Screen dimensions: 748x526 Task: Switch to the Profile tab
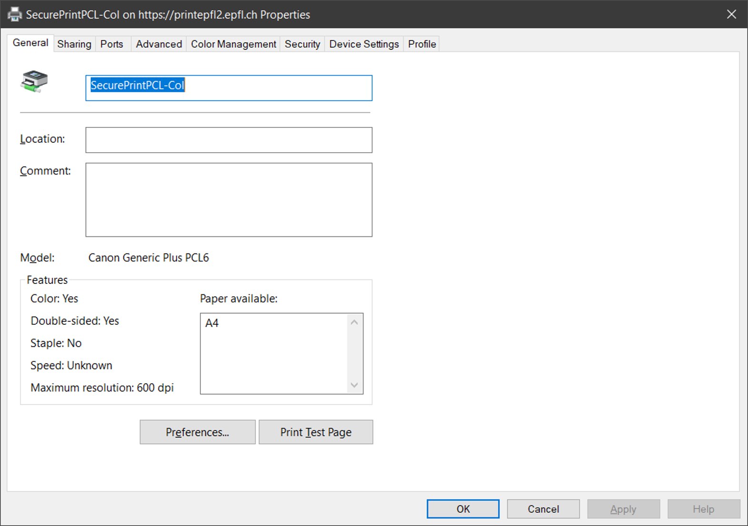click(422, 44)
